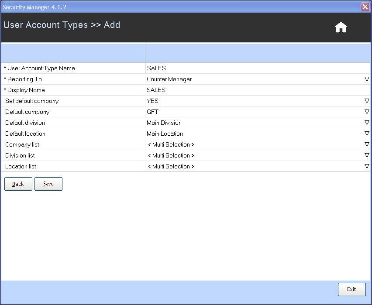This screenshot has height=305, width=372.
Task: Expand the Reporting To dropdown arrow
Action: coord(367,79)
